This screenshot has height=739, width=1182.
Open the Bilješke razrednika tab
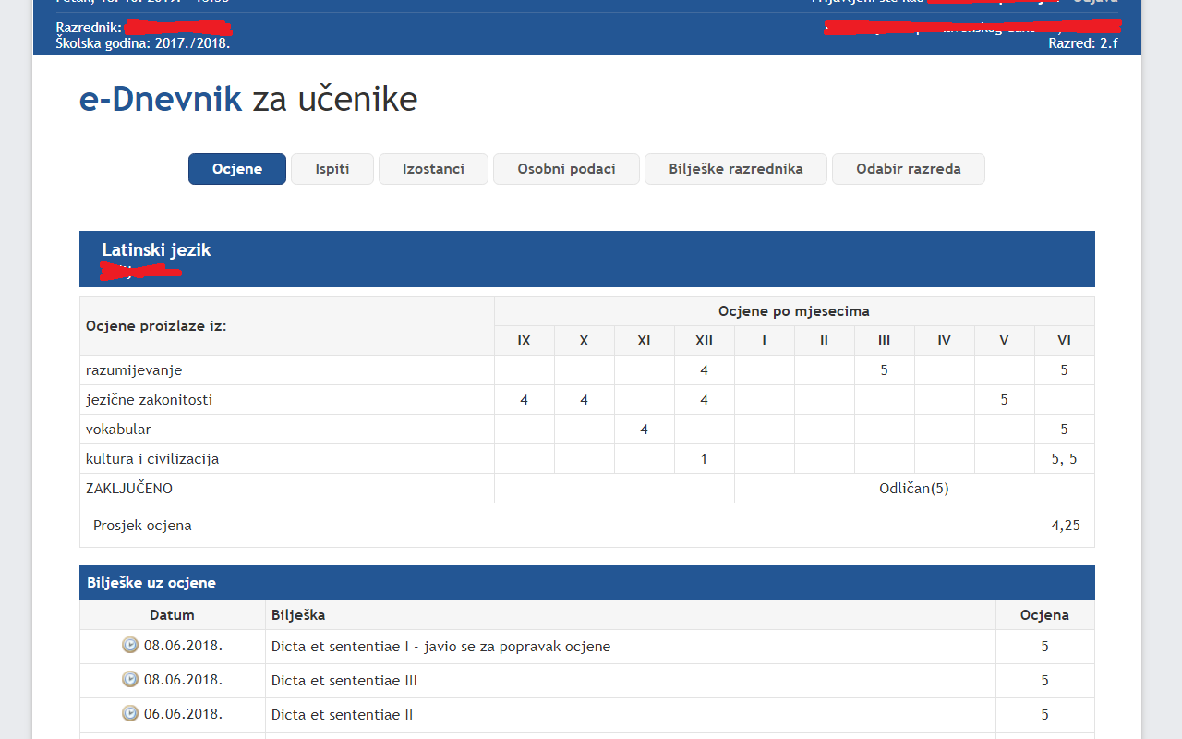[735, 169]
